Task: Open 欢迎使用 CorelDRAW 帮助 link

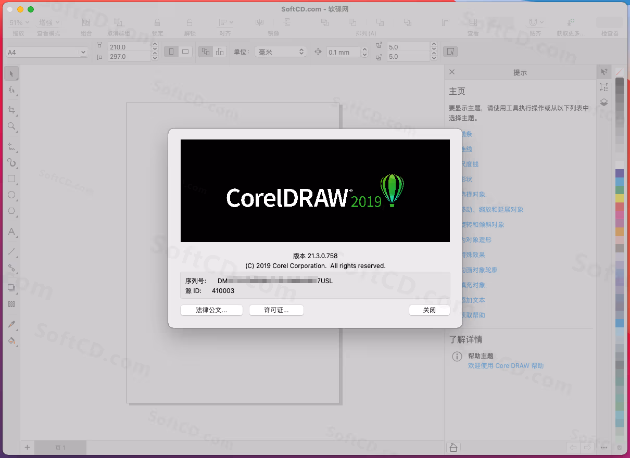Action: pos(506,366)
